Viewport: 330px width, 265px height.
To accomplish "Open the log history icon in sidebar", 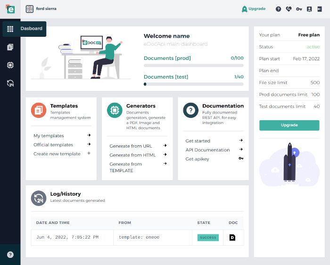I will 10,83.
